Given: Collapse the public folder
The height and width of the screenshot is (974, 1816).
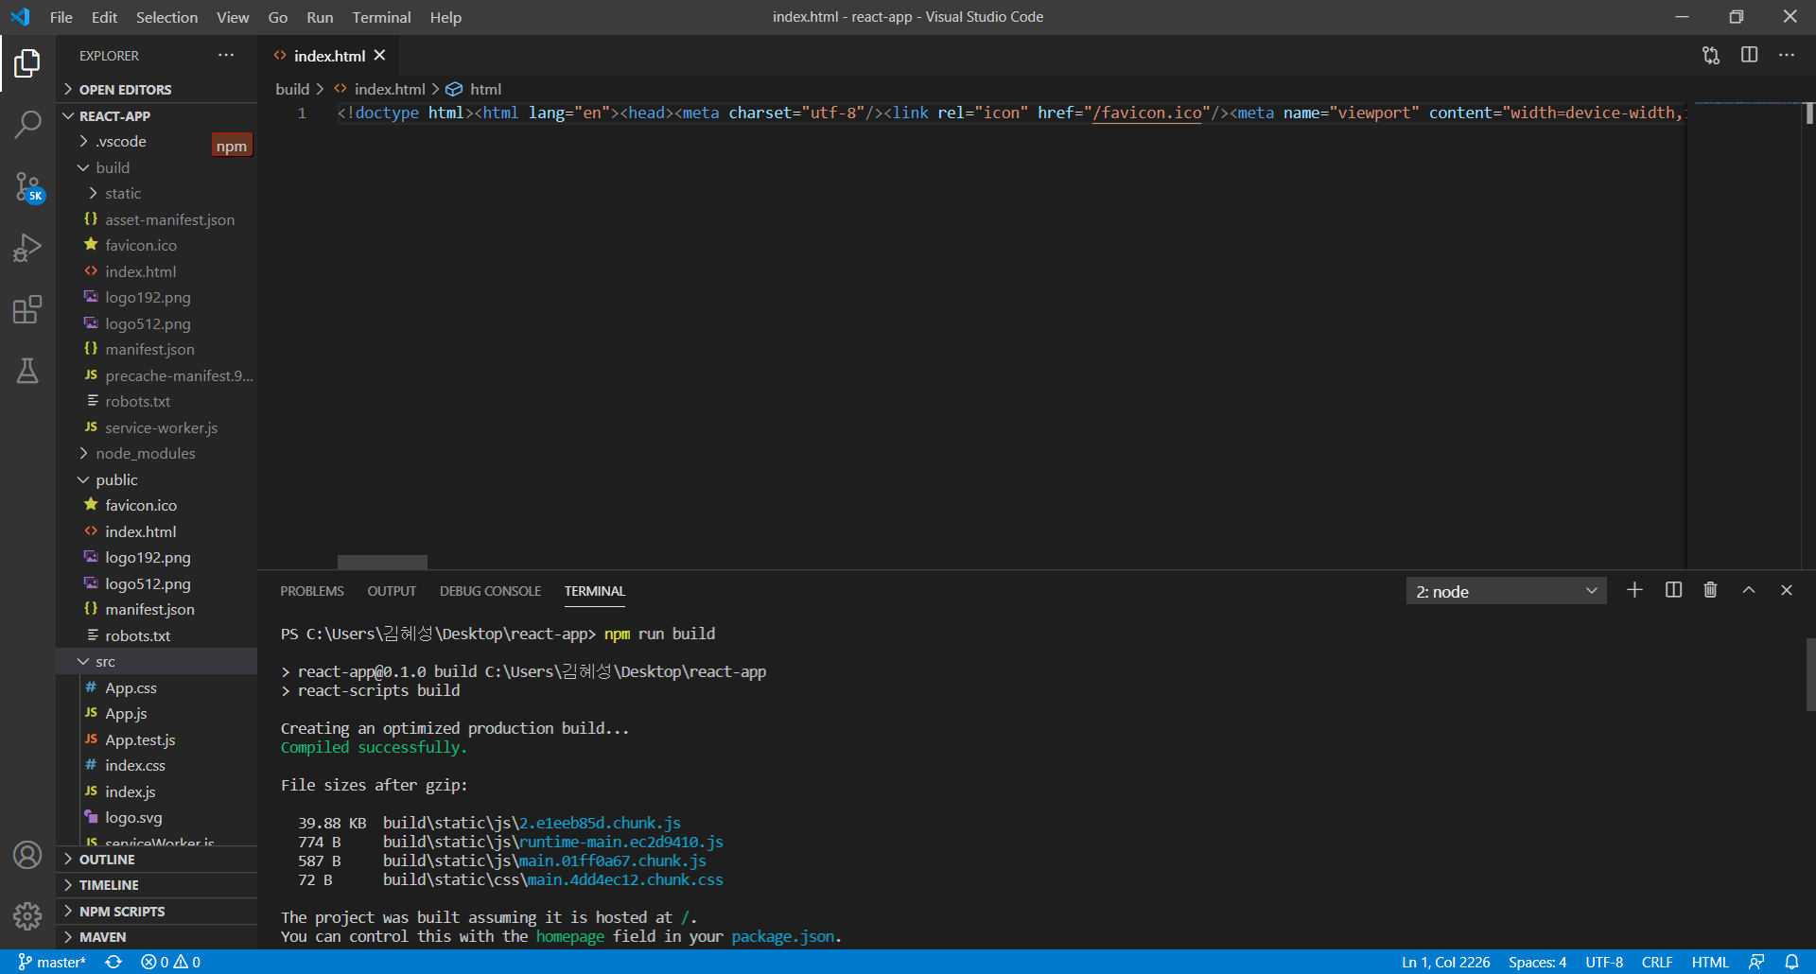Looking at the screenshot, I should pos(157,479).
